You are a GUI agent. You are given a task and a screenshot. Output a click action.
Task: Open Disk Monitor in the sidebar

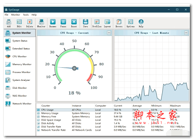(x=19, y=88)
